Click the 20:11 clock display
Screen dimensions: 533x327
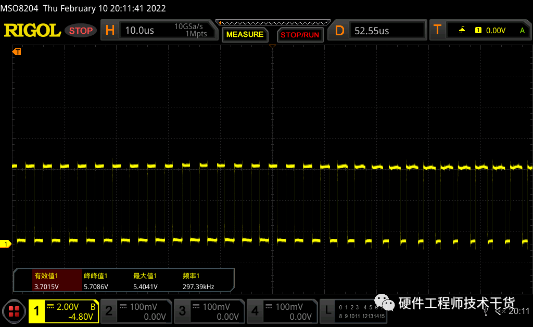click(519, 311)
